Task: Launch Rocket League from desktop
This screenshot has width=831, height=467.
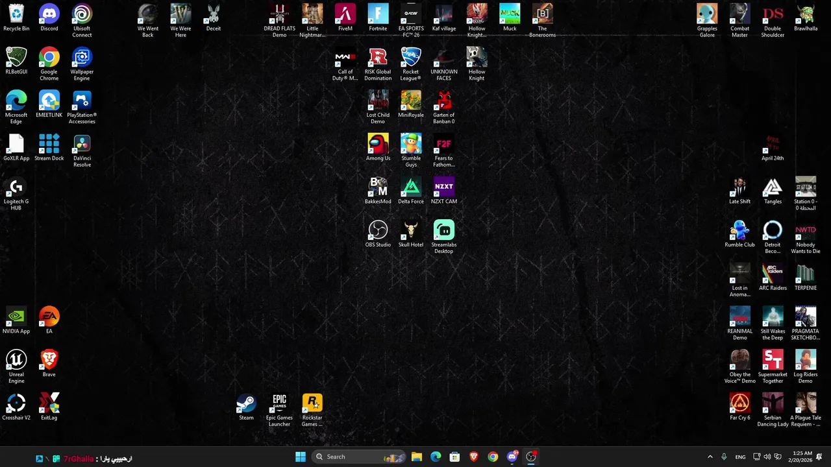Action: (x=411, y=64)
